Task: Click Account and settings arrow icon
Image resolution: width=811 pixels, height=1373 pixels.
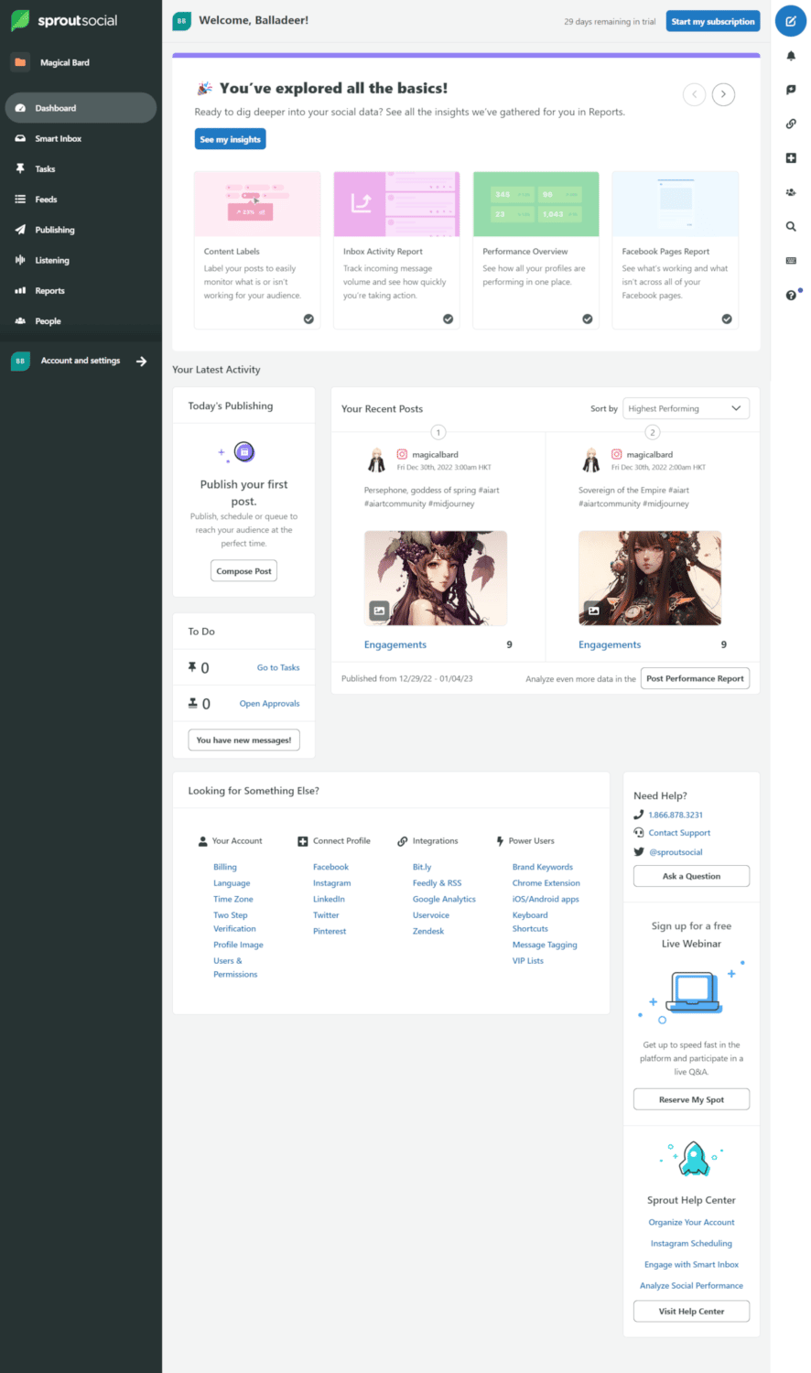Action: [x=141, y=361]
